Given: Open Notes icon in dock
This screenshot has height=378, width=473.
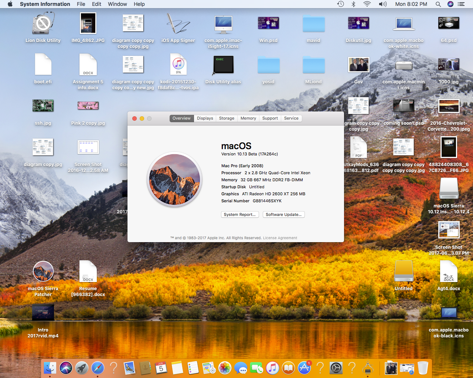Looking at the screenshot, I should [177, 368].
